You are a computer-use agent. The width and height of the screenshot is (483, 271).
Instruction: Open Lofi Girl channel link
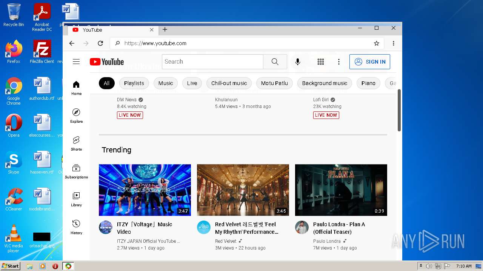(321, 100)
